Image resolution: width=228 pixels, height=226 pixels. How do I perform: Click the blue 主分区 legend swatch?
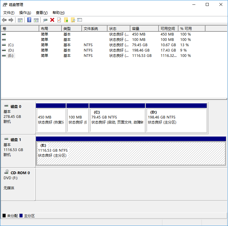(x=21, y=216)
